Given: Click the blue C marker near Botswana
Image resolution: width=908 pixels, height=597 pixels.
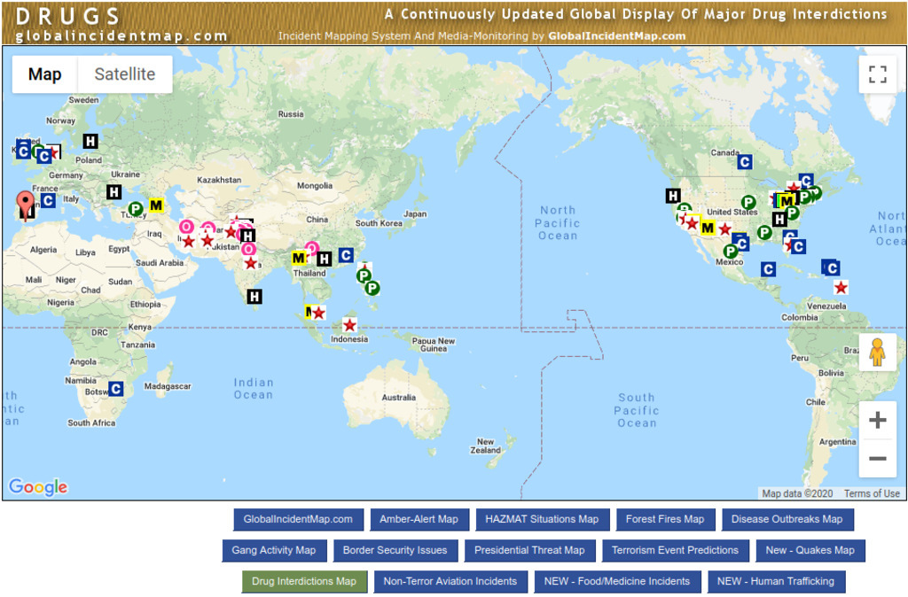Looking at the screenshot, I should (x=115, y=388).
